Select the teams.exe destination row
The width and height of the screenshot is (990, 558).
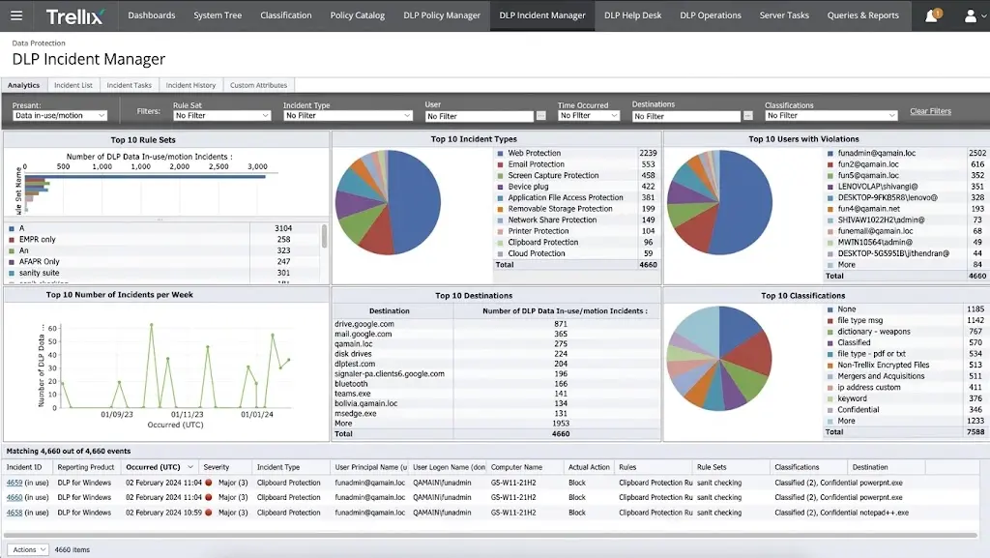pyautogui.click(x=496, y=394)
